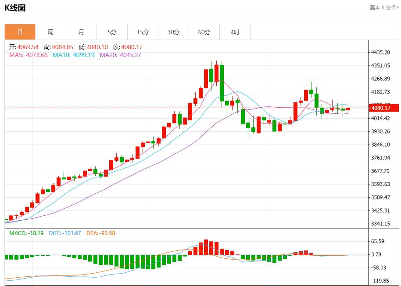Switch to the 月 monthly chart tab
The height and width of the screenshot is (286, 401).
pos(82,32)
